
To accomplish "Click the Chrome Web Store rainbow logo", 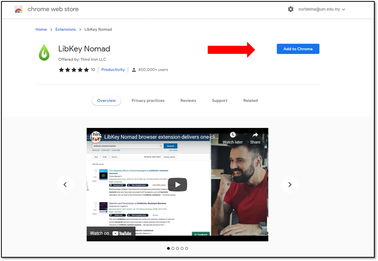I will pyautogui.click(x=18, y=9).
